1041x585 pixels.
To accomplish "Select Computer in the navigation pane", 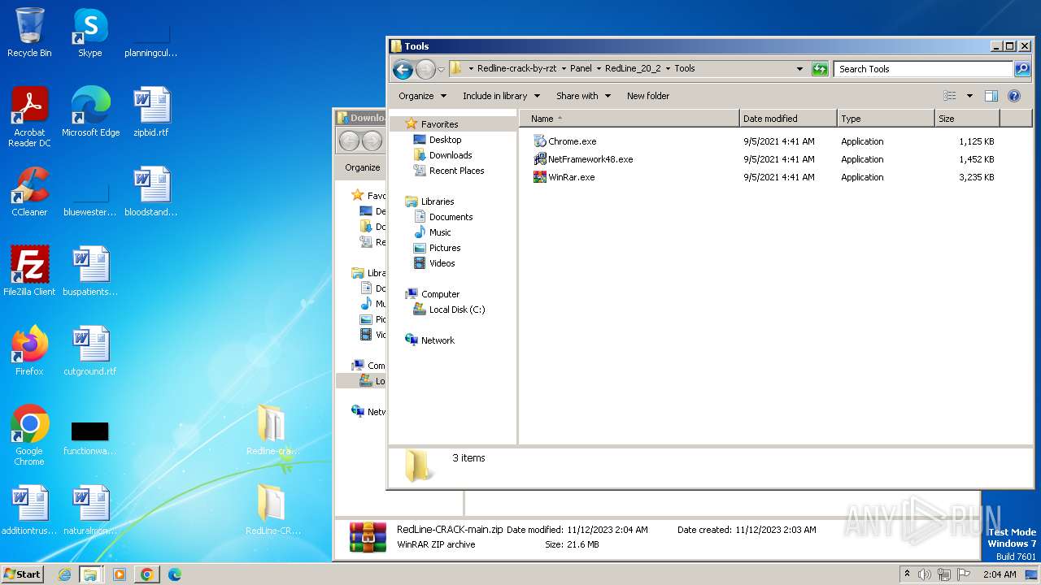I will pyautogui.click(x=440, y=294).
